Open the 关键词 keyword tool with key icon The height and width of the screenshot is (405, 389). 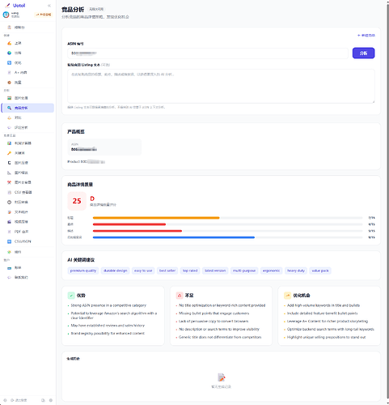(27, 153)
